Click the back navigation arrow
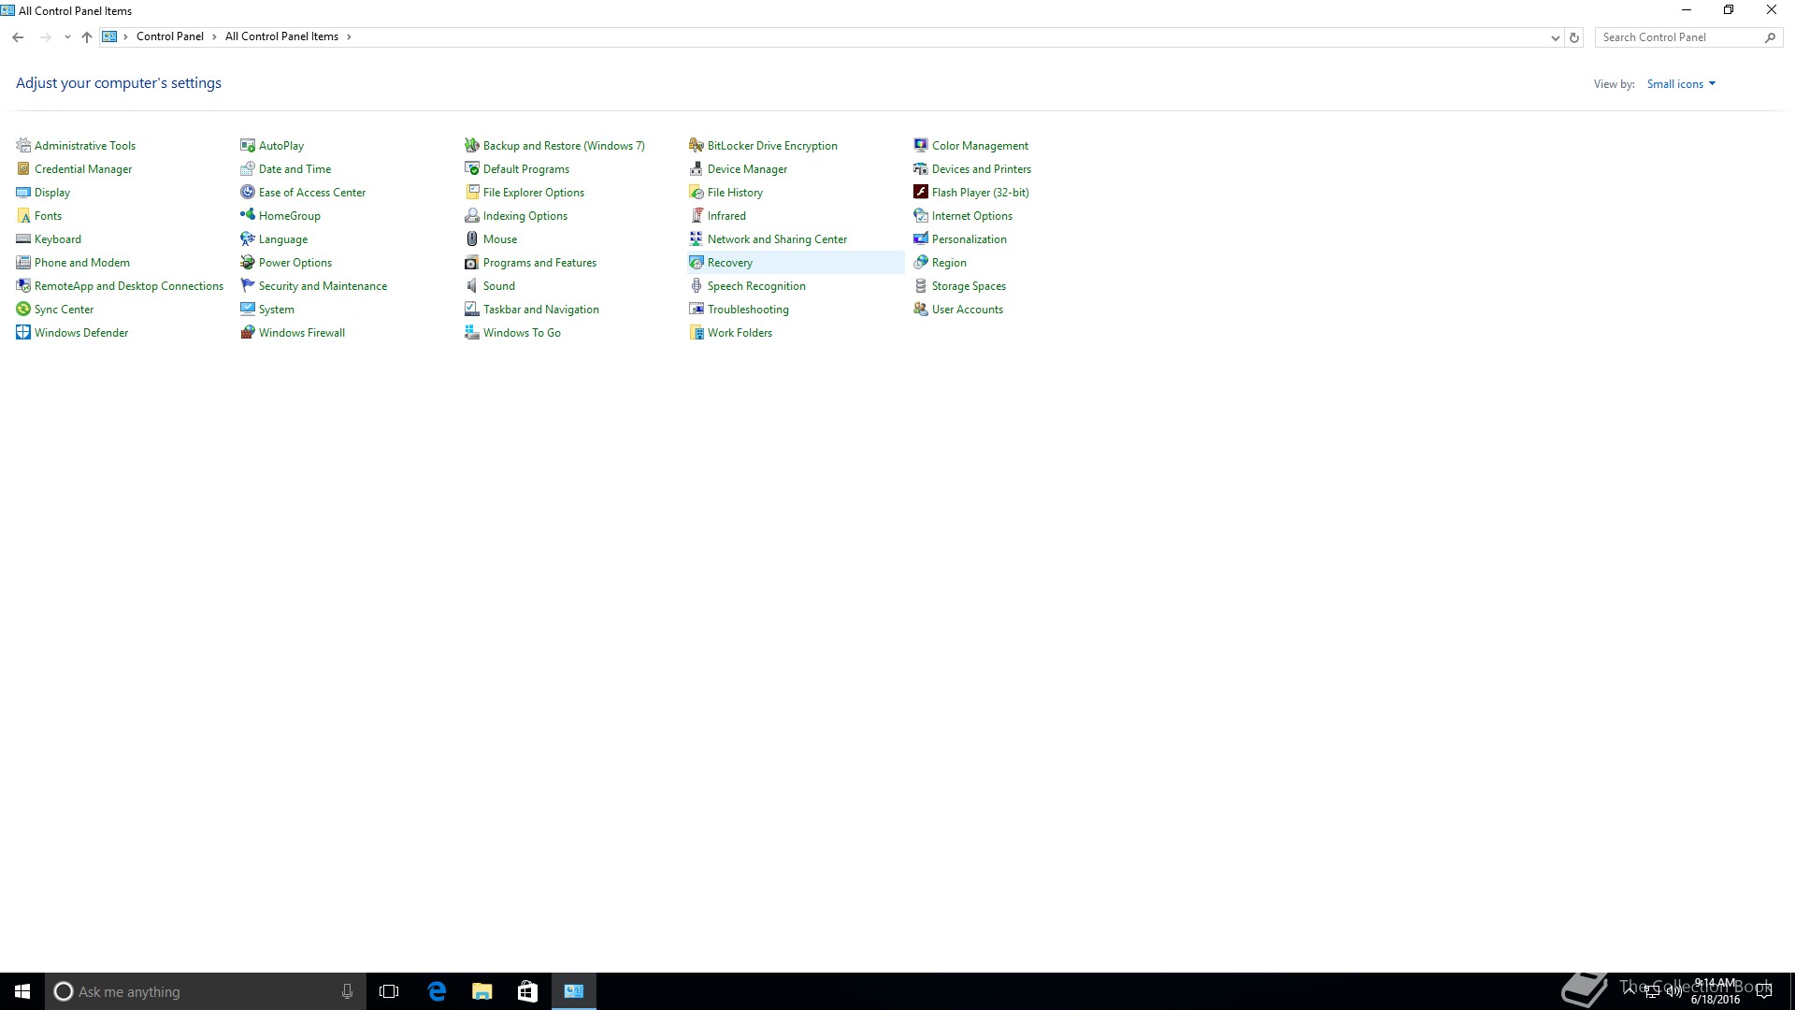Image resolution: width=1795 pixels, height=1010 pixels. point(18,37)
